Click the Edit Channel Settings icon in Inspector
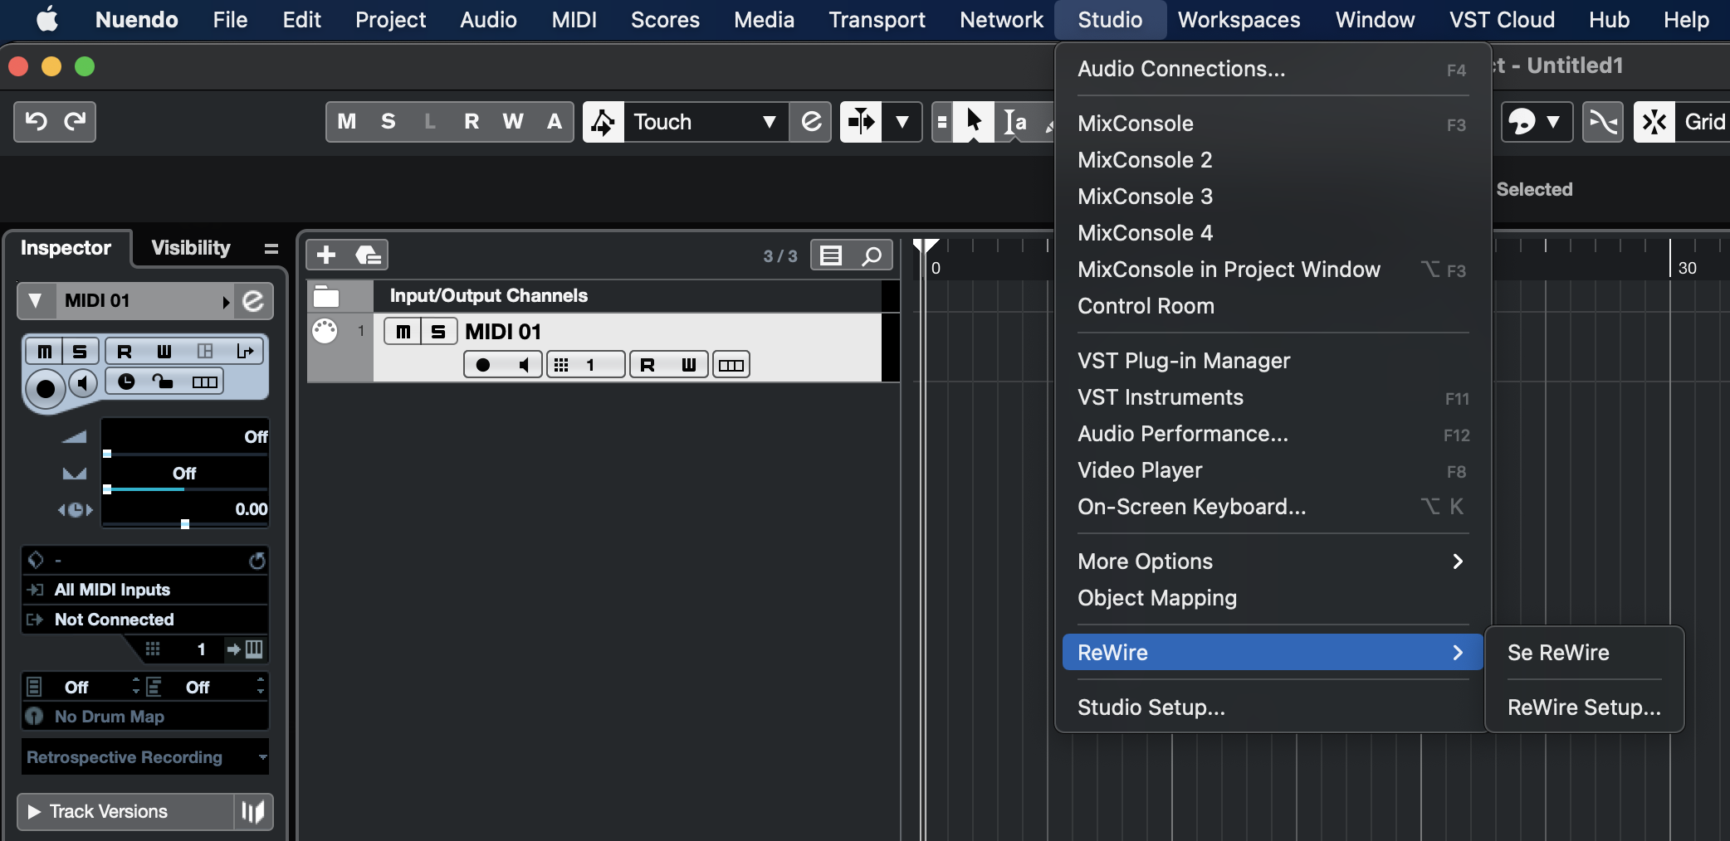1730x841 pixels. click(253, 301)
